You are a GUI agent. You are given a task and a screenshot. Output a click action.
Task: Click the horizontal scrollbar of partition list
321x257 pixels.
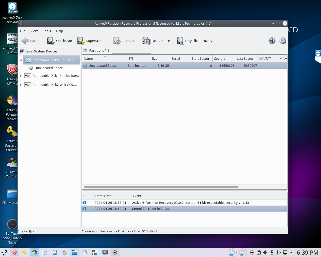(161, 187)
